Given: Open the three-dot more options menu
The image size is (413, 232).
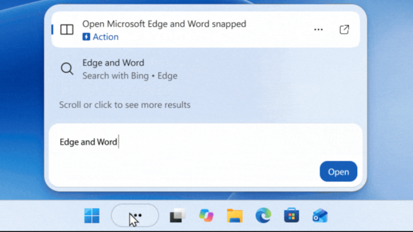Looking at the screenshot, I should coord(318,30).
